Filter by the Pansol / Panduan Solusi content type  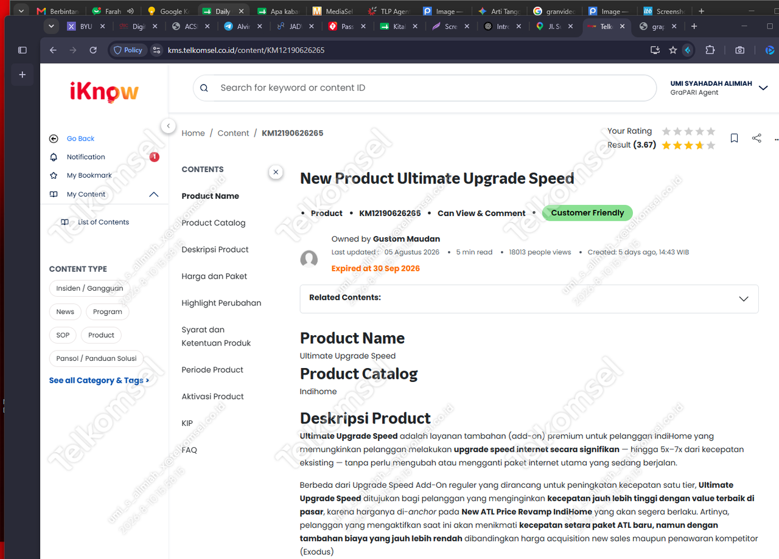[x=96, y=358]
